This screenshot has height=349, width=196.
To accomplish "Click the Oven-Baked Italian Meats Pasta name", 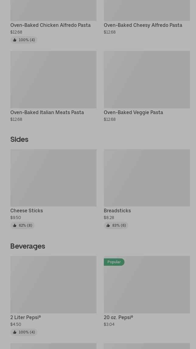I will 47,113.
